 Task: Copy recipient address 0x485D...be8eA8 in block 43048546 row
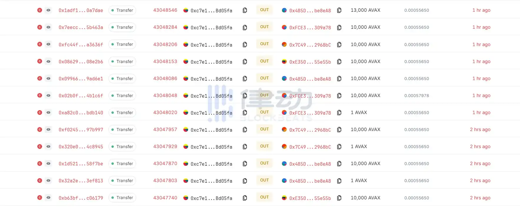[x=339, y=10]
